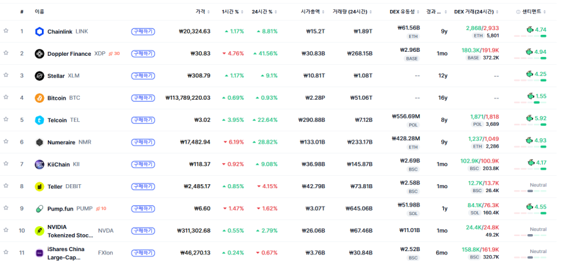Click the Telcoin logo icon
563x261 pixels.
pos(39,120)
